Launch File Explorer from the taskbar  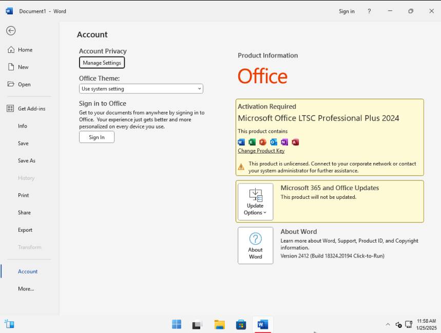[x=219, y=324]
